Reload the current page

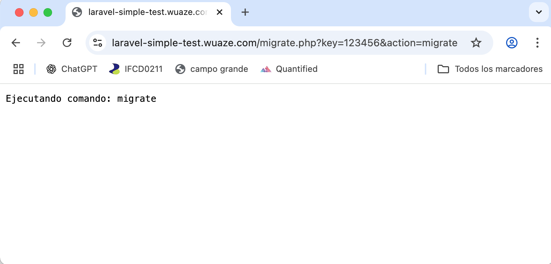67,43
